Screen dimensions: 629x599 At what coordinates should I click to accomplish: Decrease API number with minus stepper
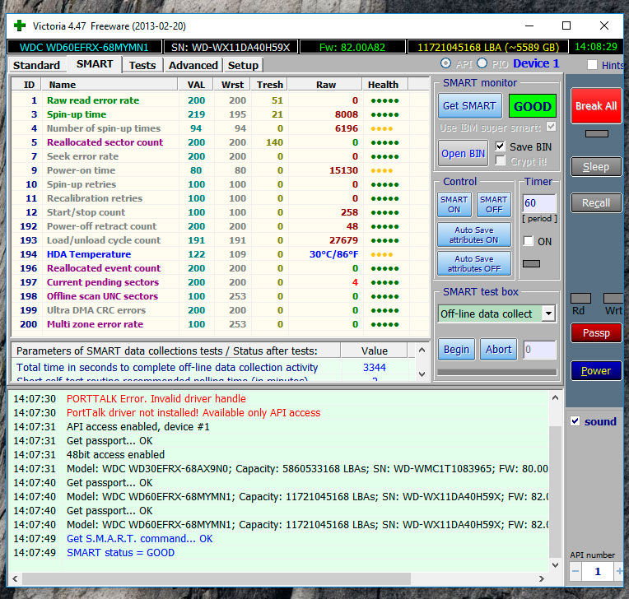click(576, 571)
